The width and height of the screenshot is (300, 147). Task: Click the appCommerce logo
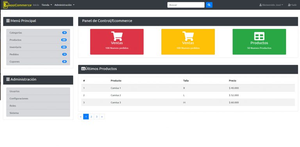[17, 5]
